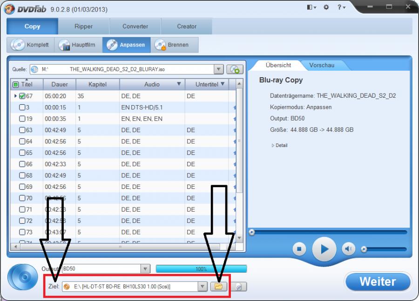Toggle the select-all Titel checkbox
Viewport: 419px width, 301px height.
(16, 84)
